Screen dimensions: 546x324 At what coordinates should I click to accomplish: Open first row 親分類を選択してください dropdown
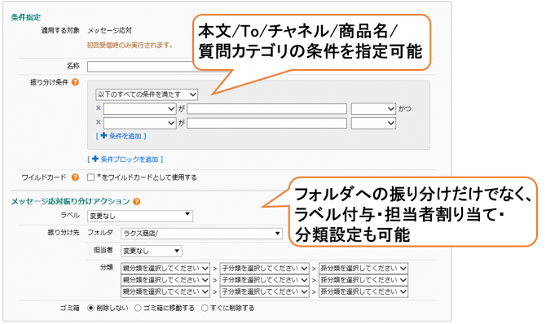click(x=165, y=269)
